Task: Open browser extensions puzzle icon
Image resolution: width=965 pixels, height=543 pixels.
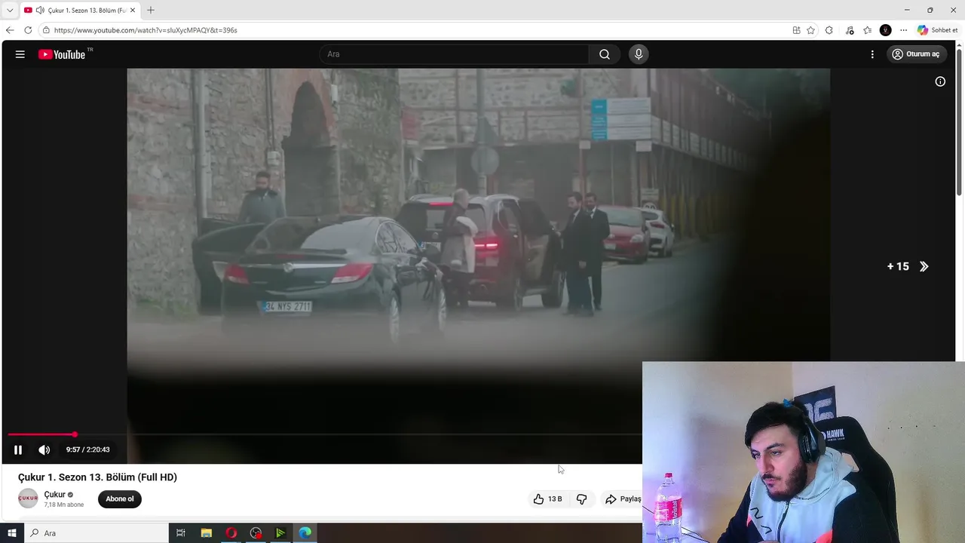Action: [829, 30]
